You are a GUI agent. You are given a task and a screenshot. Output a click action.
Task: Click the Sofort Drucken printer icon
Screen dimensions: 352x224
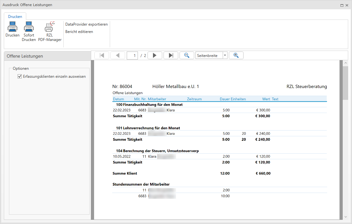coord(29,27)
